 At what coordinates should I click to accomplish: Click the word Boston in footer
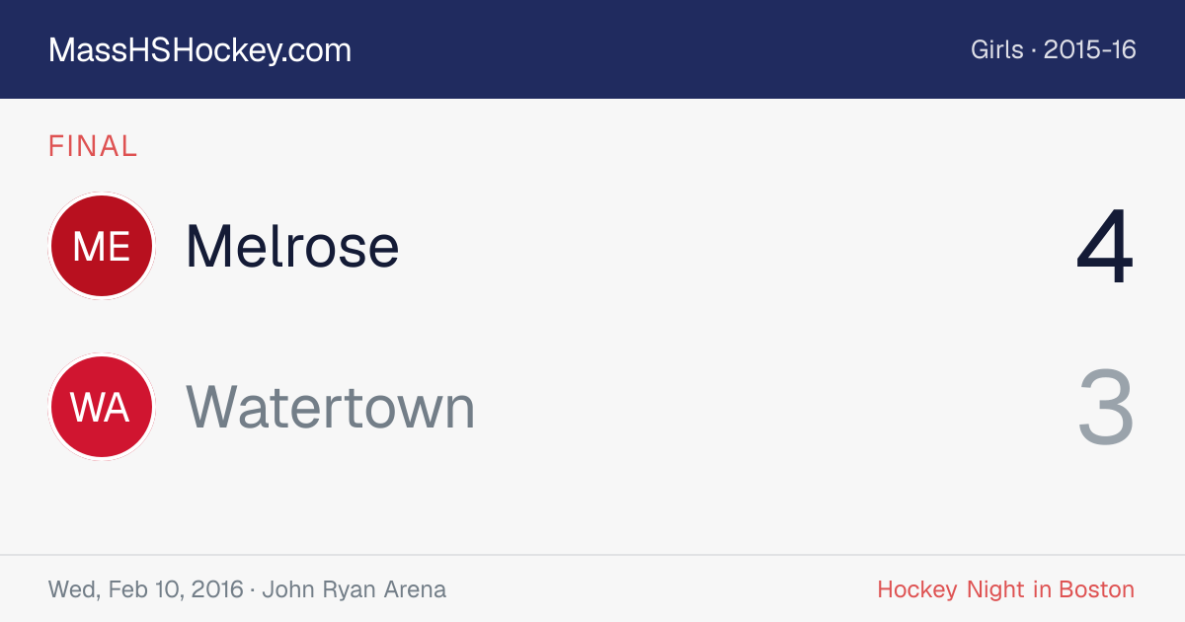pos(1097,590)
